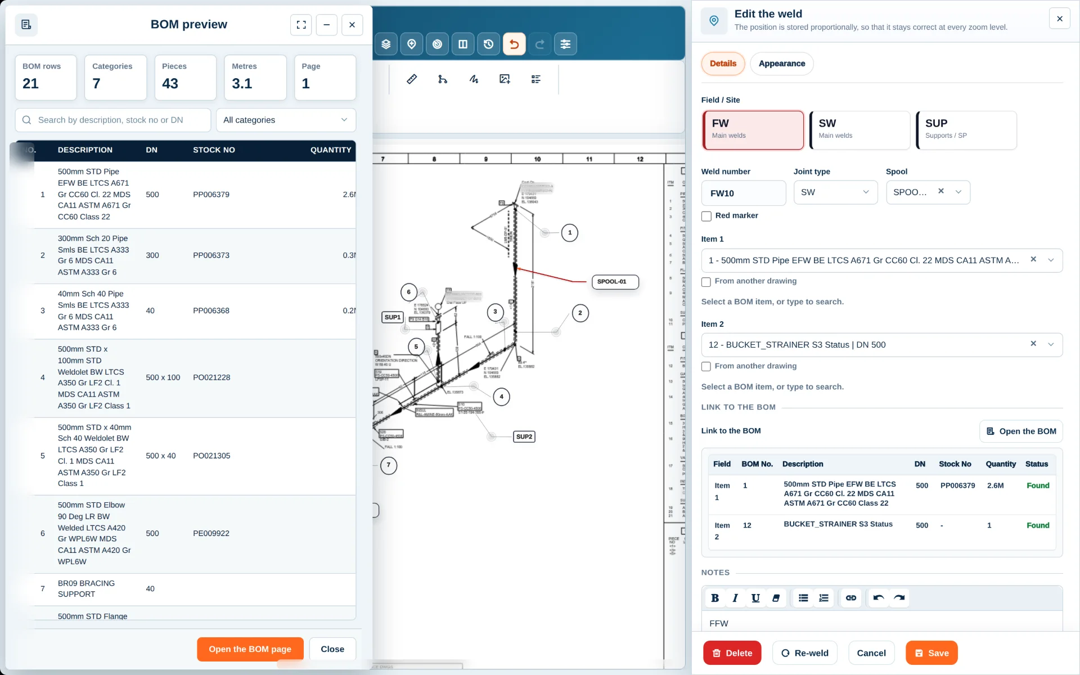Image resolution: width=1080 pixels, height=675 pixels.
Task: Enable the Red marker checkbox
Action: [706, 216]
